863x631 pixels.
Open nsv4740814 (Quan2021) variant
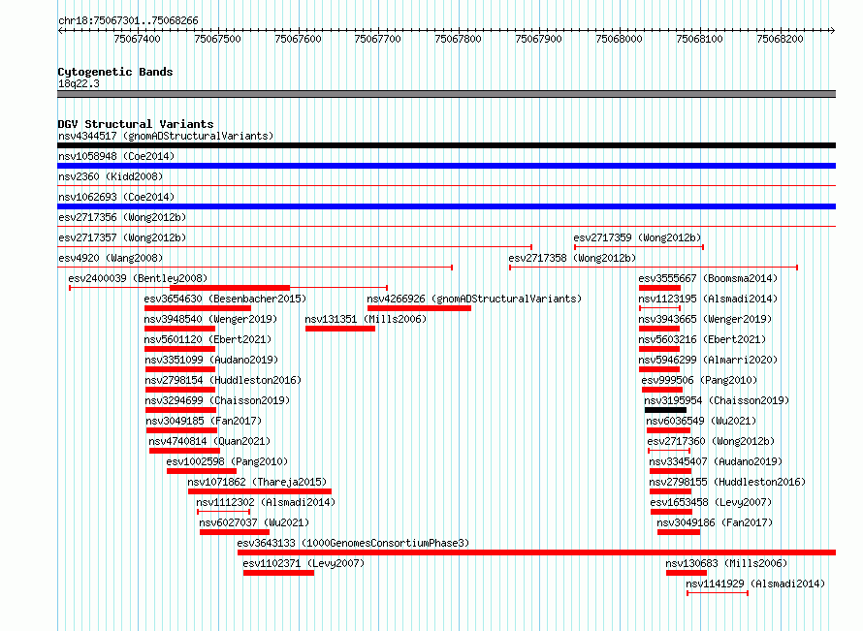tap(209, 441)
